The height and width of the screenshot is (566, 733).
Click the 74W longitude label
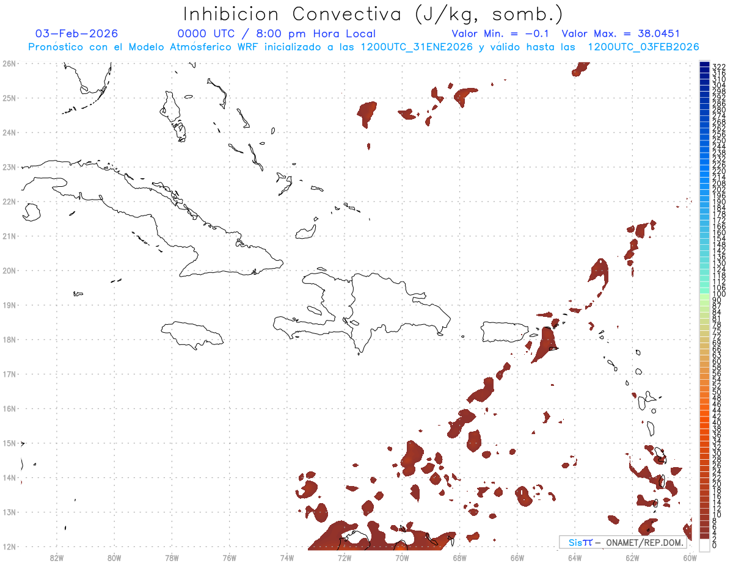pos(286,557)
